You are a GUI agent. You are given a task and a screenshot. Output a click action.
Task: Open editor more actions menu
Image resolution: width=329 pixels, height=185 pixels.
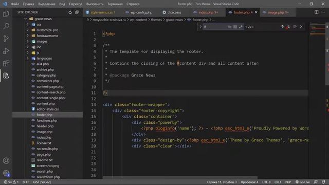point(323,12)
